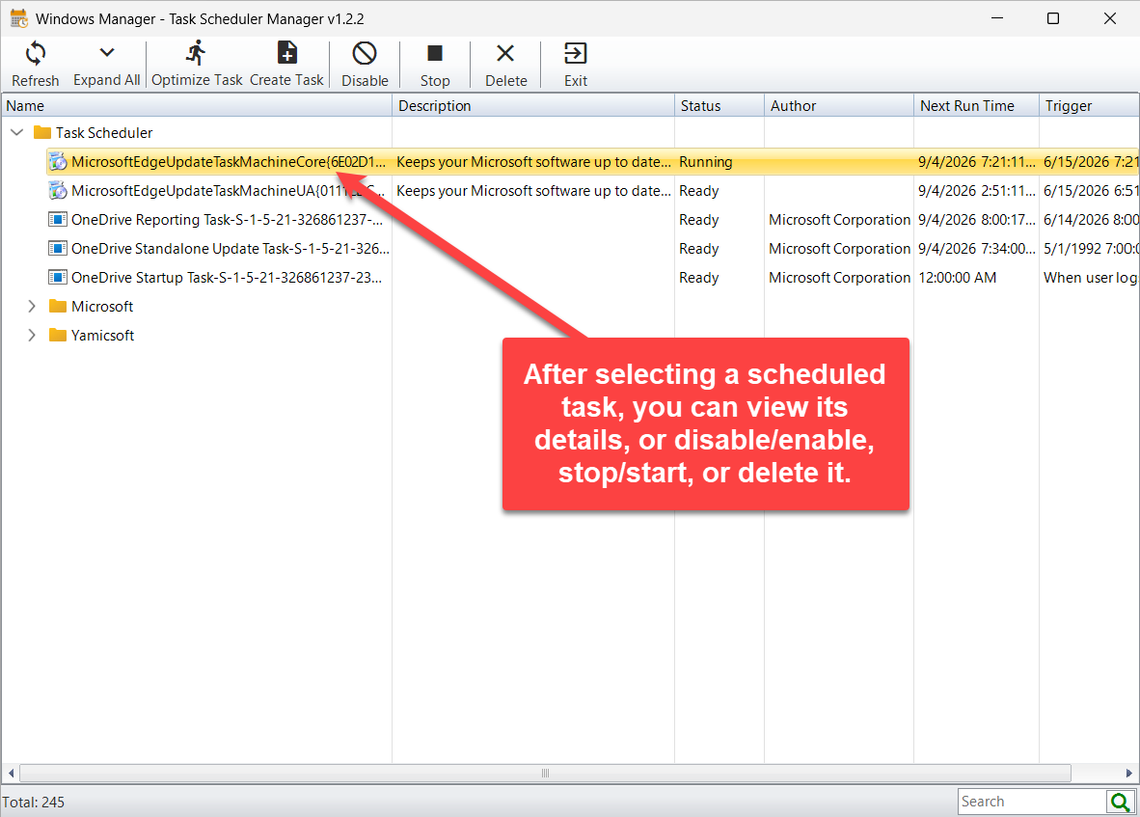Click the OneDrive Reporting Task icon
This screenshot has height=817, width=1140.
tap(58, 219)
